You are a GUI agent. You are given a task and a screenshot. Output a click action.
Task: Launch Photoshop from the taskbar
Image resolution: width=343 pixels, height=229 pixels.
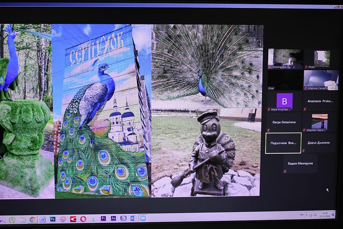click(53, 219)
